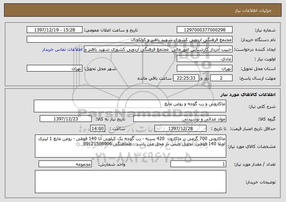Select the priority field showing عادي

coord(204,59)
